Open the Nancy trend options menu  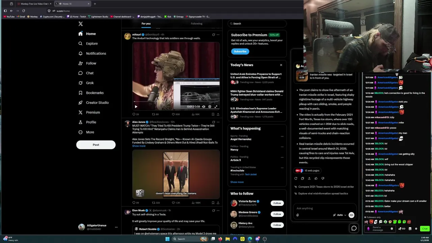pos(282,147)
